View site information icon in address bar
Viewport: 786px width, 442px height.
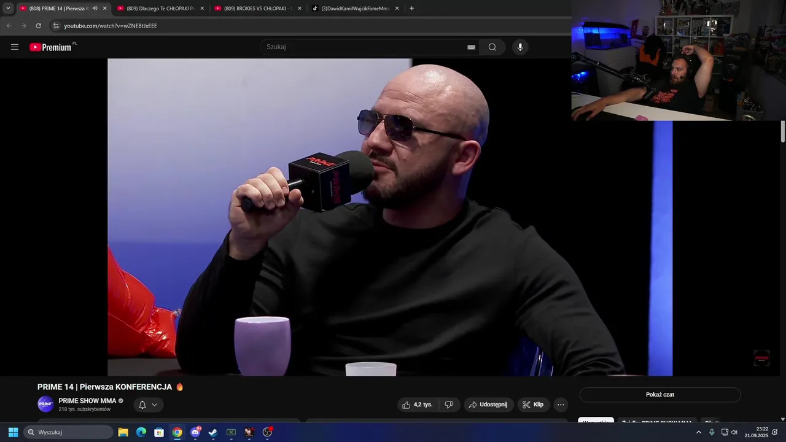click(x=56, y=26)
